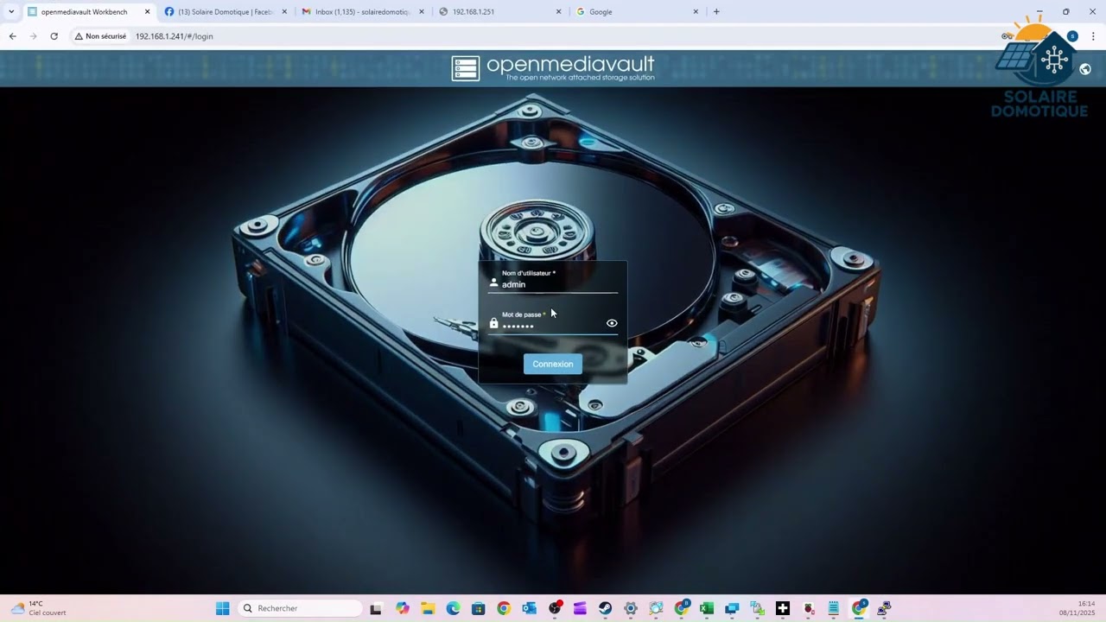The width and height of the screenshot is (1106, 622).
Task: Click the address bar URL 192.168.1.241
Action: (174, 36)
